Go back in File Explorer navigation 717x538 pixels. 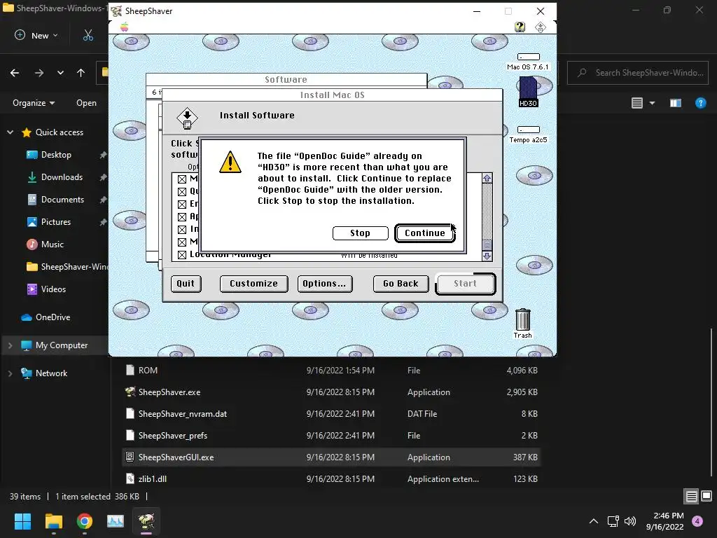coord(15,73)
